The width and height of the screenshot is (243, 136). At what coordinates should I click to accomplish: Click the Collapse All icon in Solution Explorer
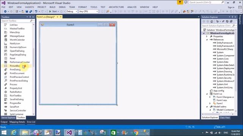[231, 22]
